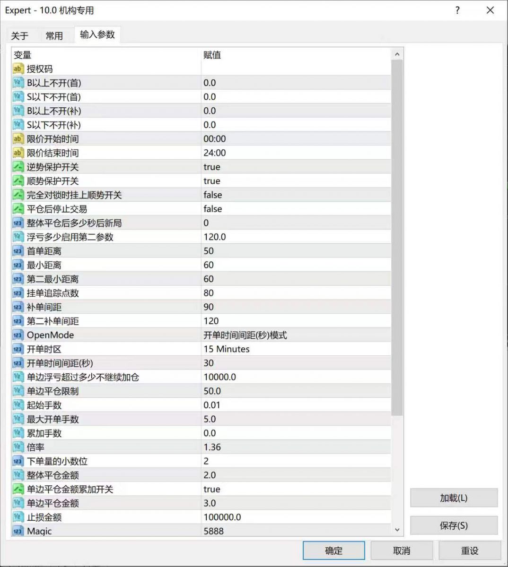The height and width of the screenshot is (567, 508).
Task: Click the integer icon beside 整体平仓后多少秒后新局
Action: click(x=18, y=223)
